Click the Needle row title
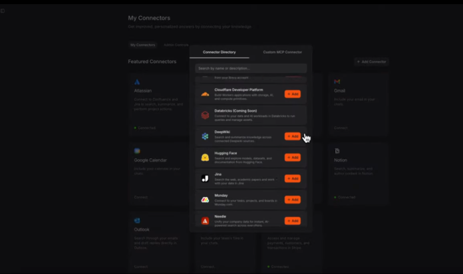Screen dimensions: 463x274 [x=220, y=216]
